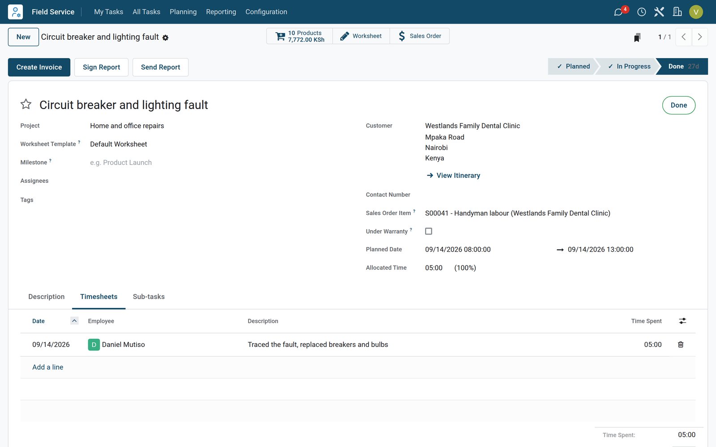Click the planned start date field
This screenshot has height=447, width=716.
coord(458,249)
